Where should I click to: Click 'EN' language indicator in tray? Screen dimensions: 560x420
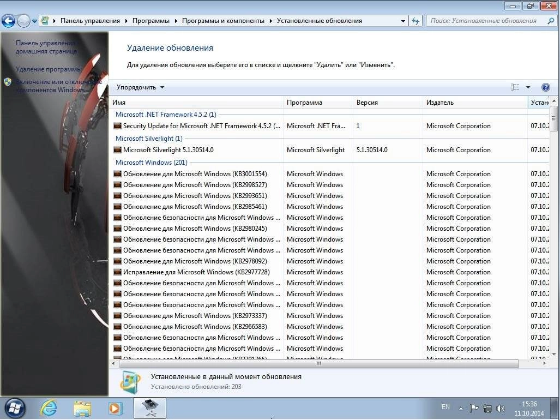(x=445, y=407)
